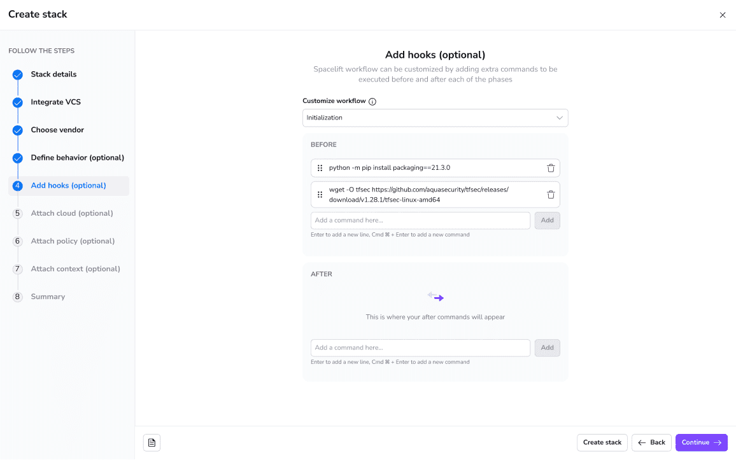Image resolution: width=736 pixels, height=460 pixels.
Task: Click Add in the BEFORE commands section
Action: pyautogui.click(x=547, y=220)
